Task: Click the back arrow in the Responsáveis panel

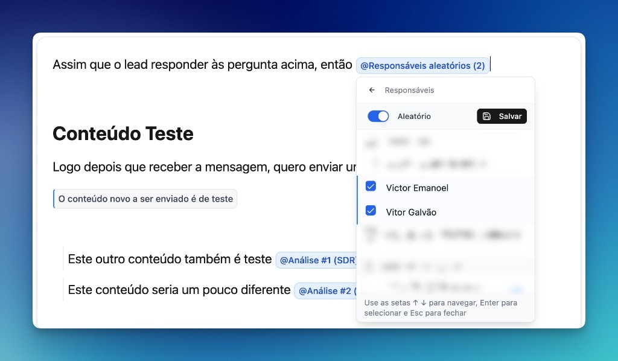Action: click(372, 89)
